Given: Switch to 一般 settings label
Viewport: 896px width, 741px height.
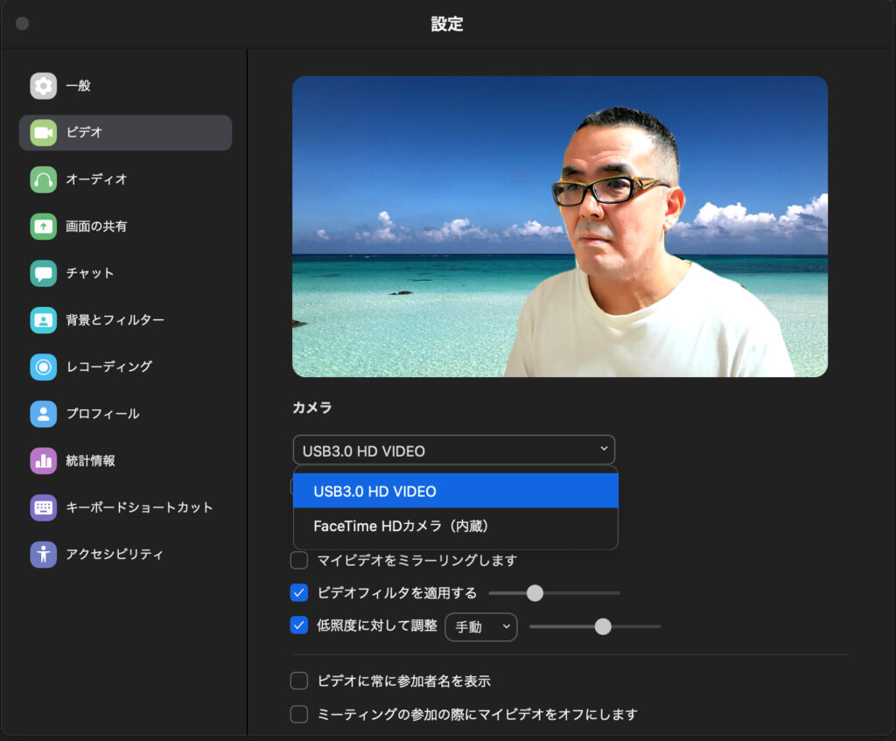Looking at the screenshot, I should tap(78, 86).
